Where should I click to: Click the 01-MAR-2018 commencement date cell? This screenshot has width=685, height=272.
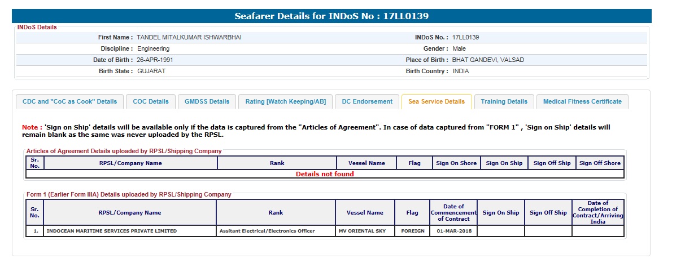point(453,231)
